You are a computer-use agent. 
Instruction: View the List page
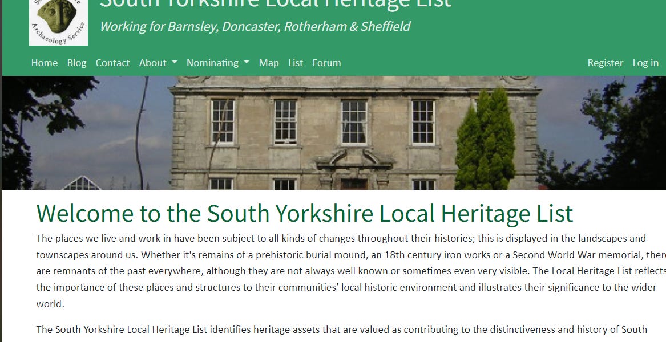click(x=295, y=63)
